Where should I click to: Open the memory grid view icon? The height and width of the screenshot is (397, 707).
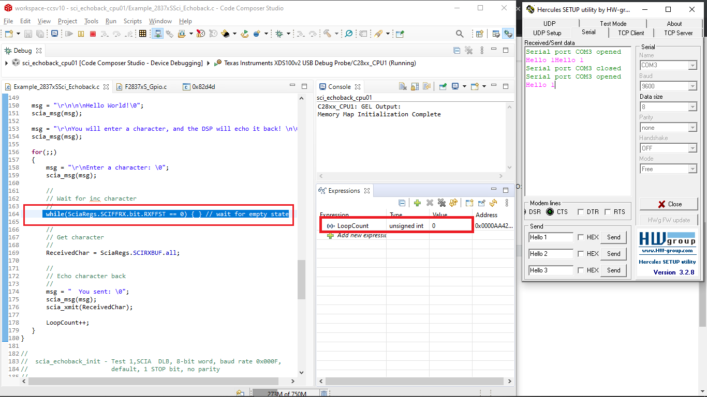(x=143, y=34)
